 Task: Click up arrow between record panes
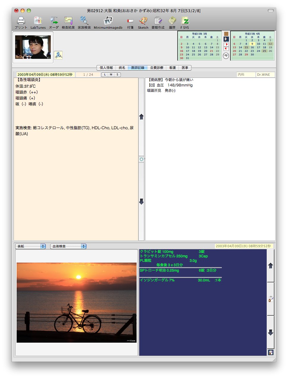click(x=141, y=117)
